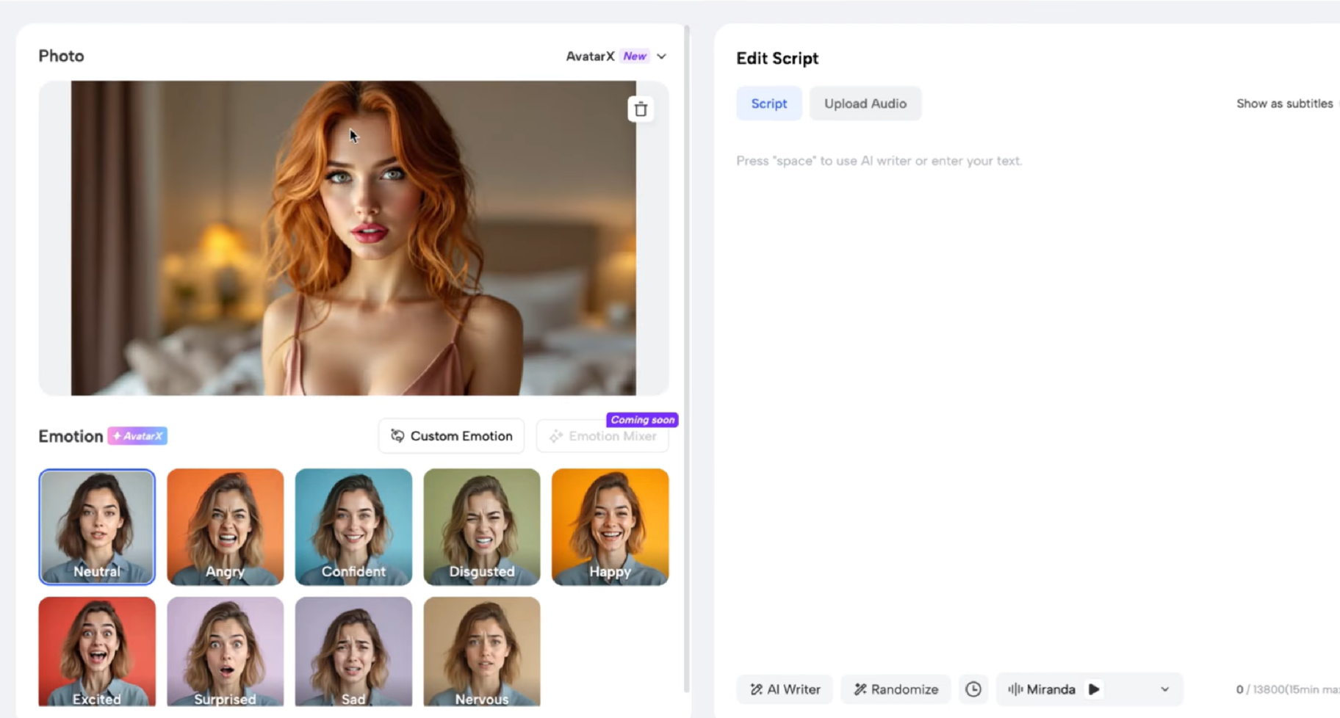Image resolution: width=1340 pixels, height=718 pixels.
Task: Play a preview of Miranda's voice
Action: 1094,689
